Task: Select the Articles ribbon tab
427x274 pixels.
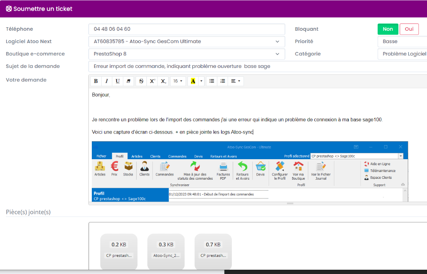Action: pos(137,156)
